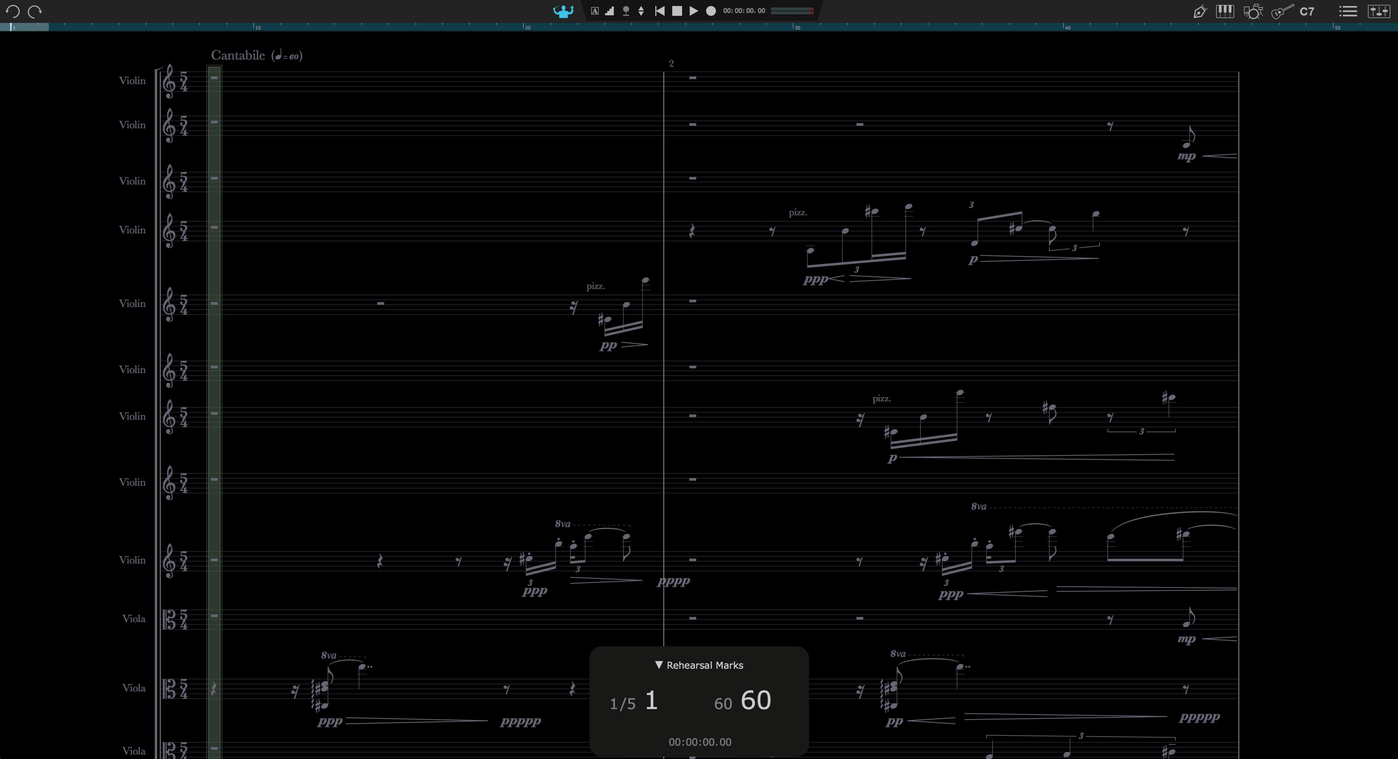Open the C7 chord selector

[x=1307, y=11]
